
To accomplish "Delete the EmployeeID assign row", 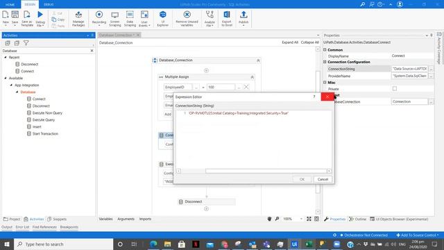I will coord(246,87).
